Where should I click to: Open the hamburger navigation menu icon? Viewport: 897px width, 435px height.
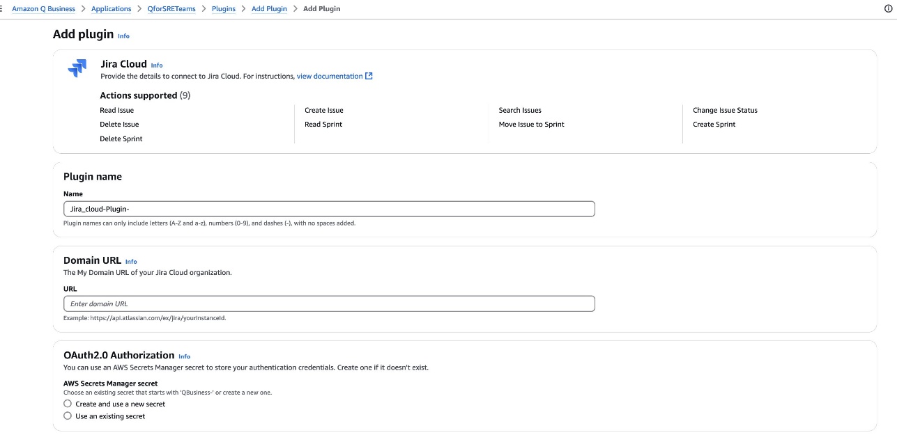coord(2,9)
